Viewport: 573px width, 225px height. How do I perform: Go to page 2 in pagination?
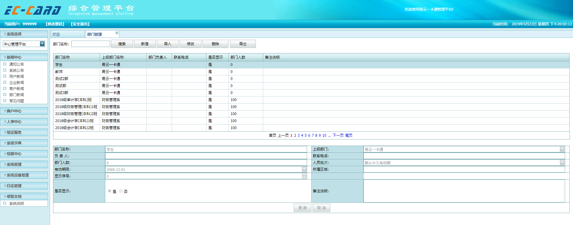295,136
